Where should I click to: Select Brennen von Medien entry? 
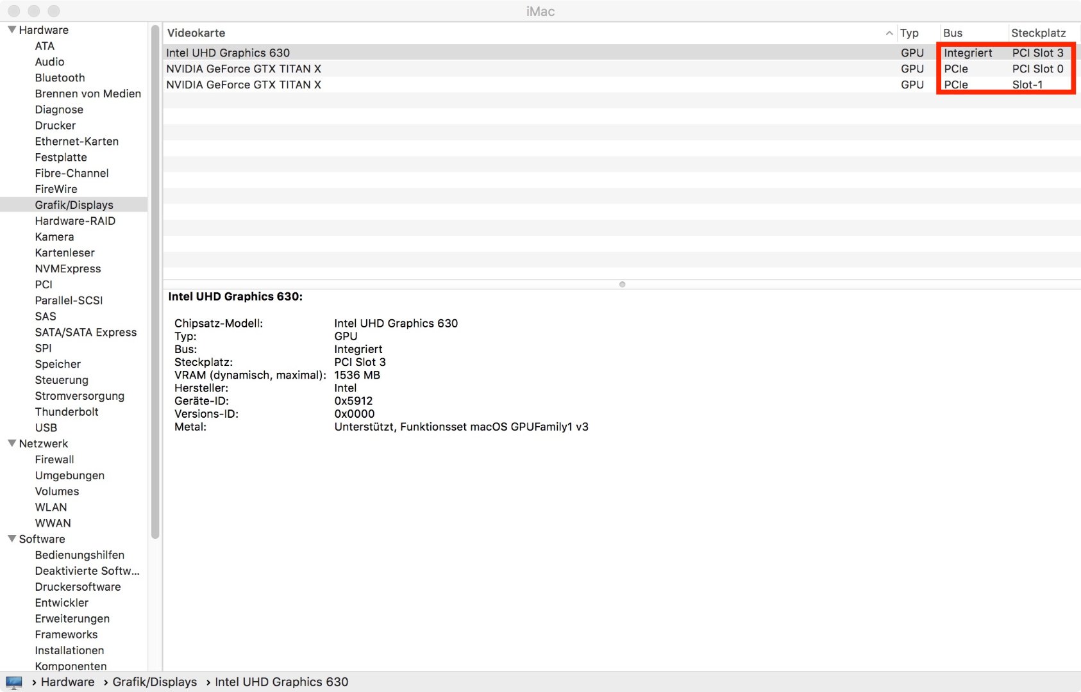(88, 94)
